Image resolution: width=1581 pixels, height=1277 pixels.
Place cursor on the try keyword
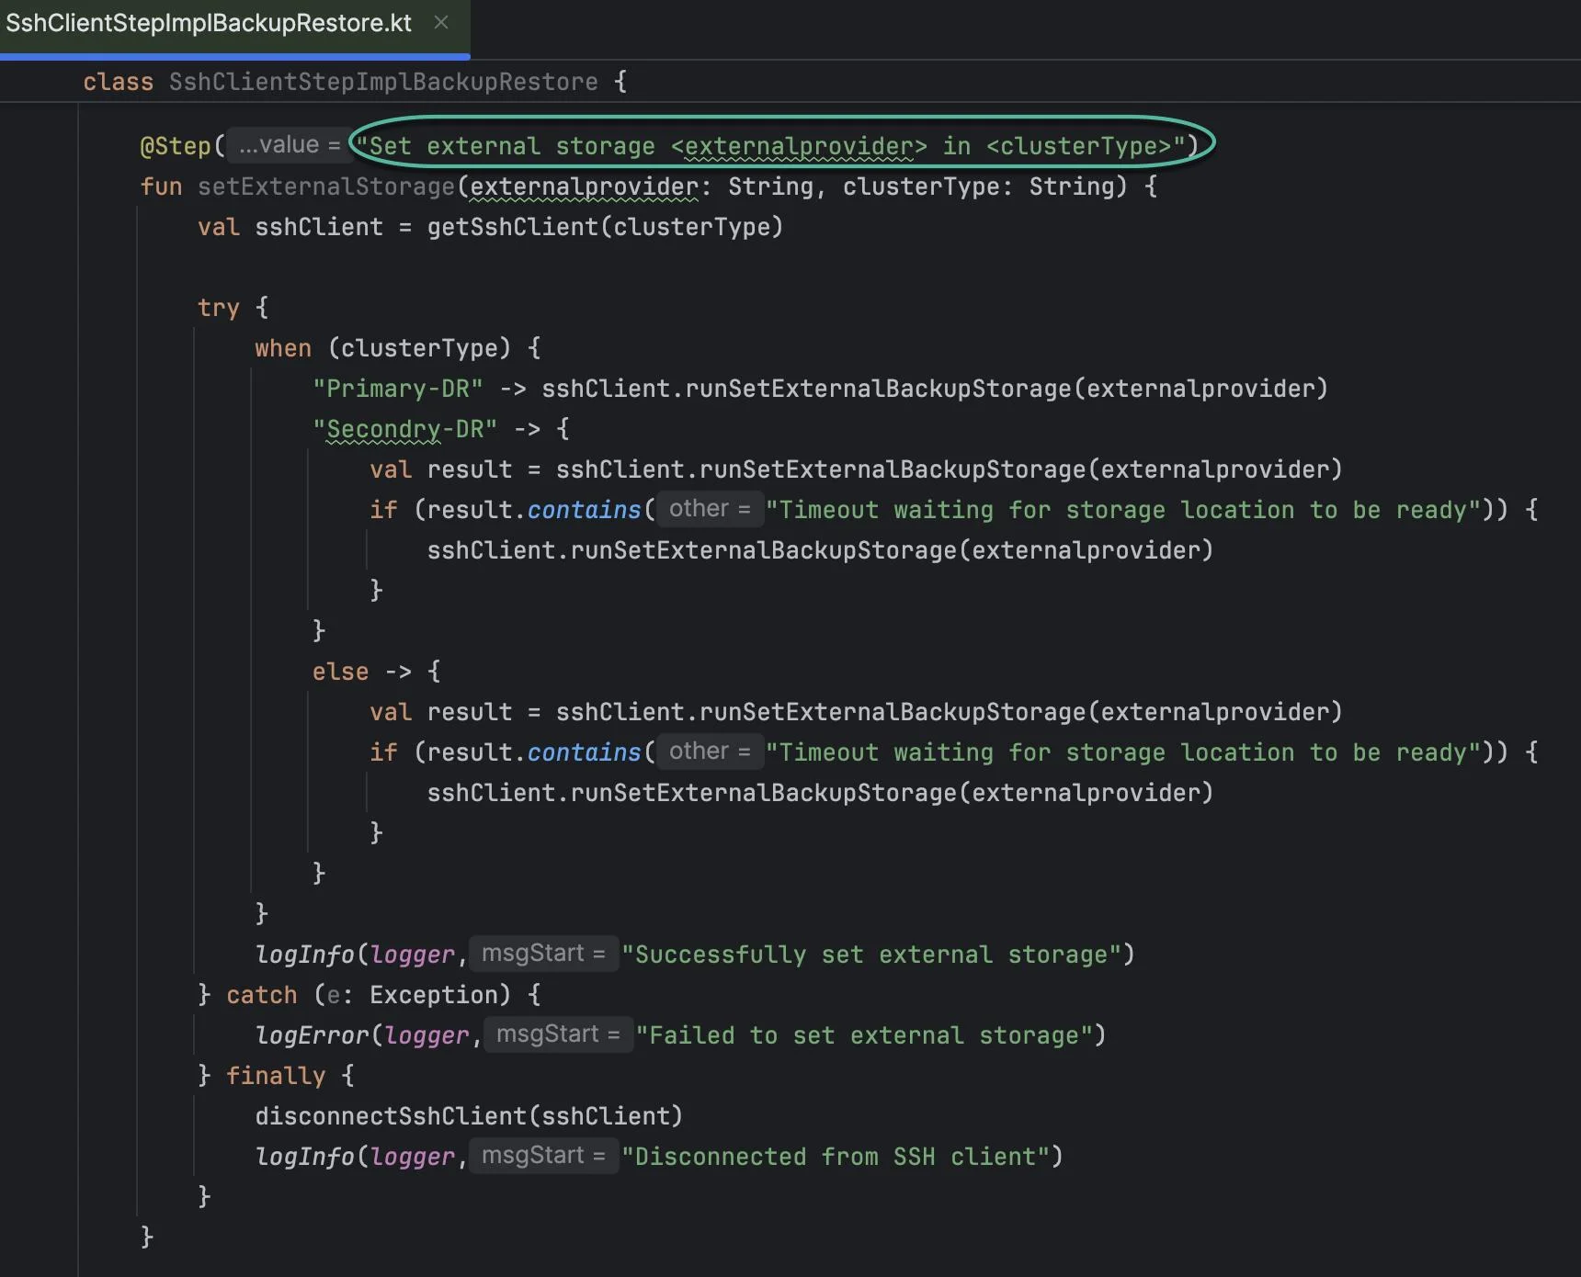click(218, 308)
